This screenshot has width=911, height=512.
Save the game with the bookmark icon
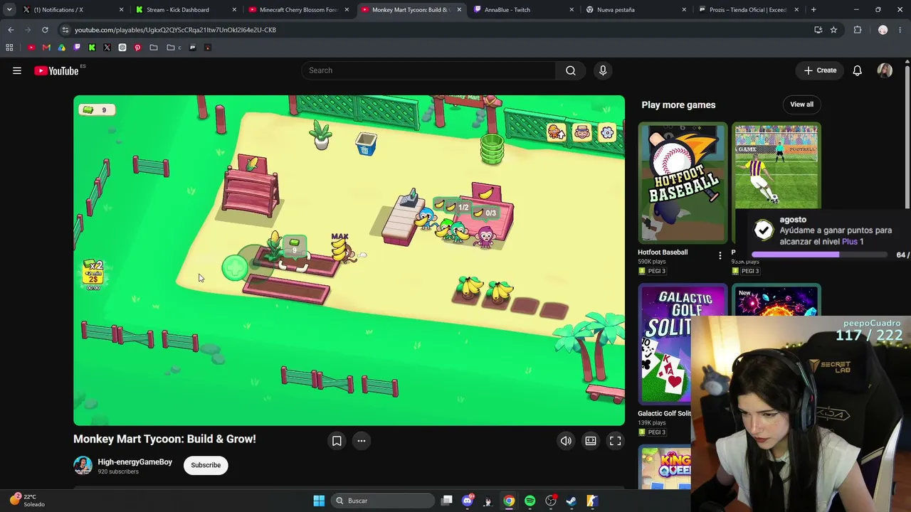pos(337,441)
